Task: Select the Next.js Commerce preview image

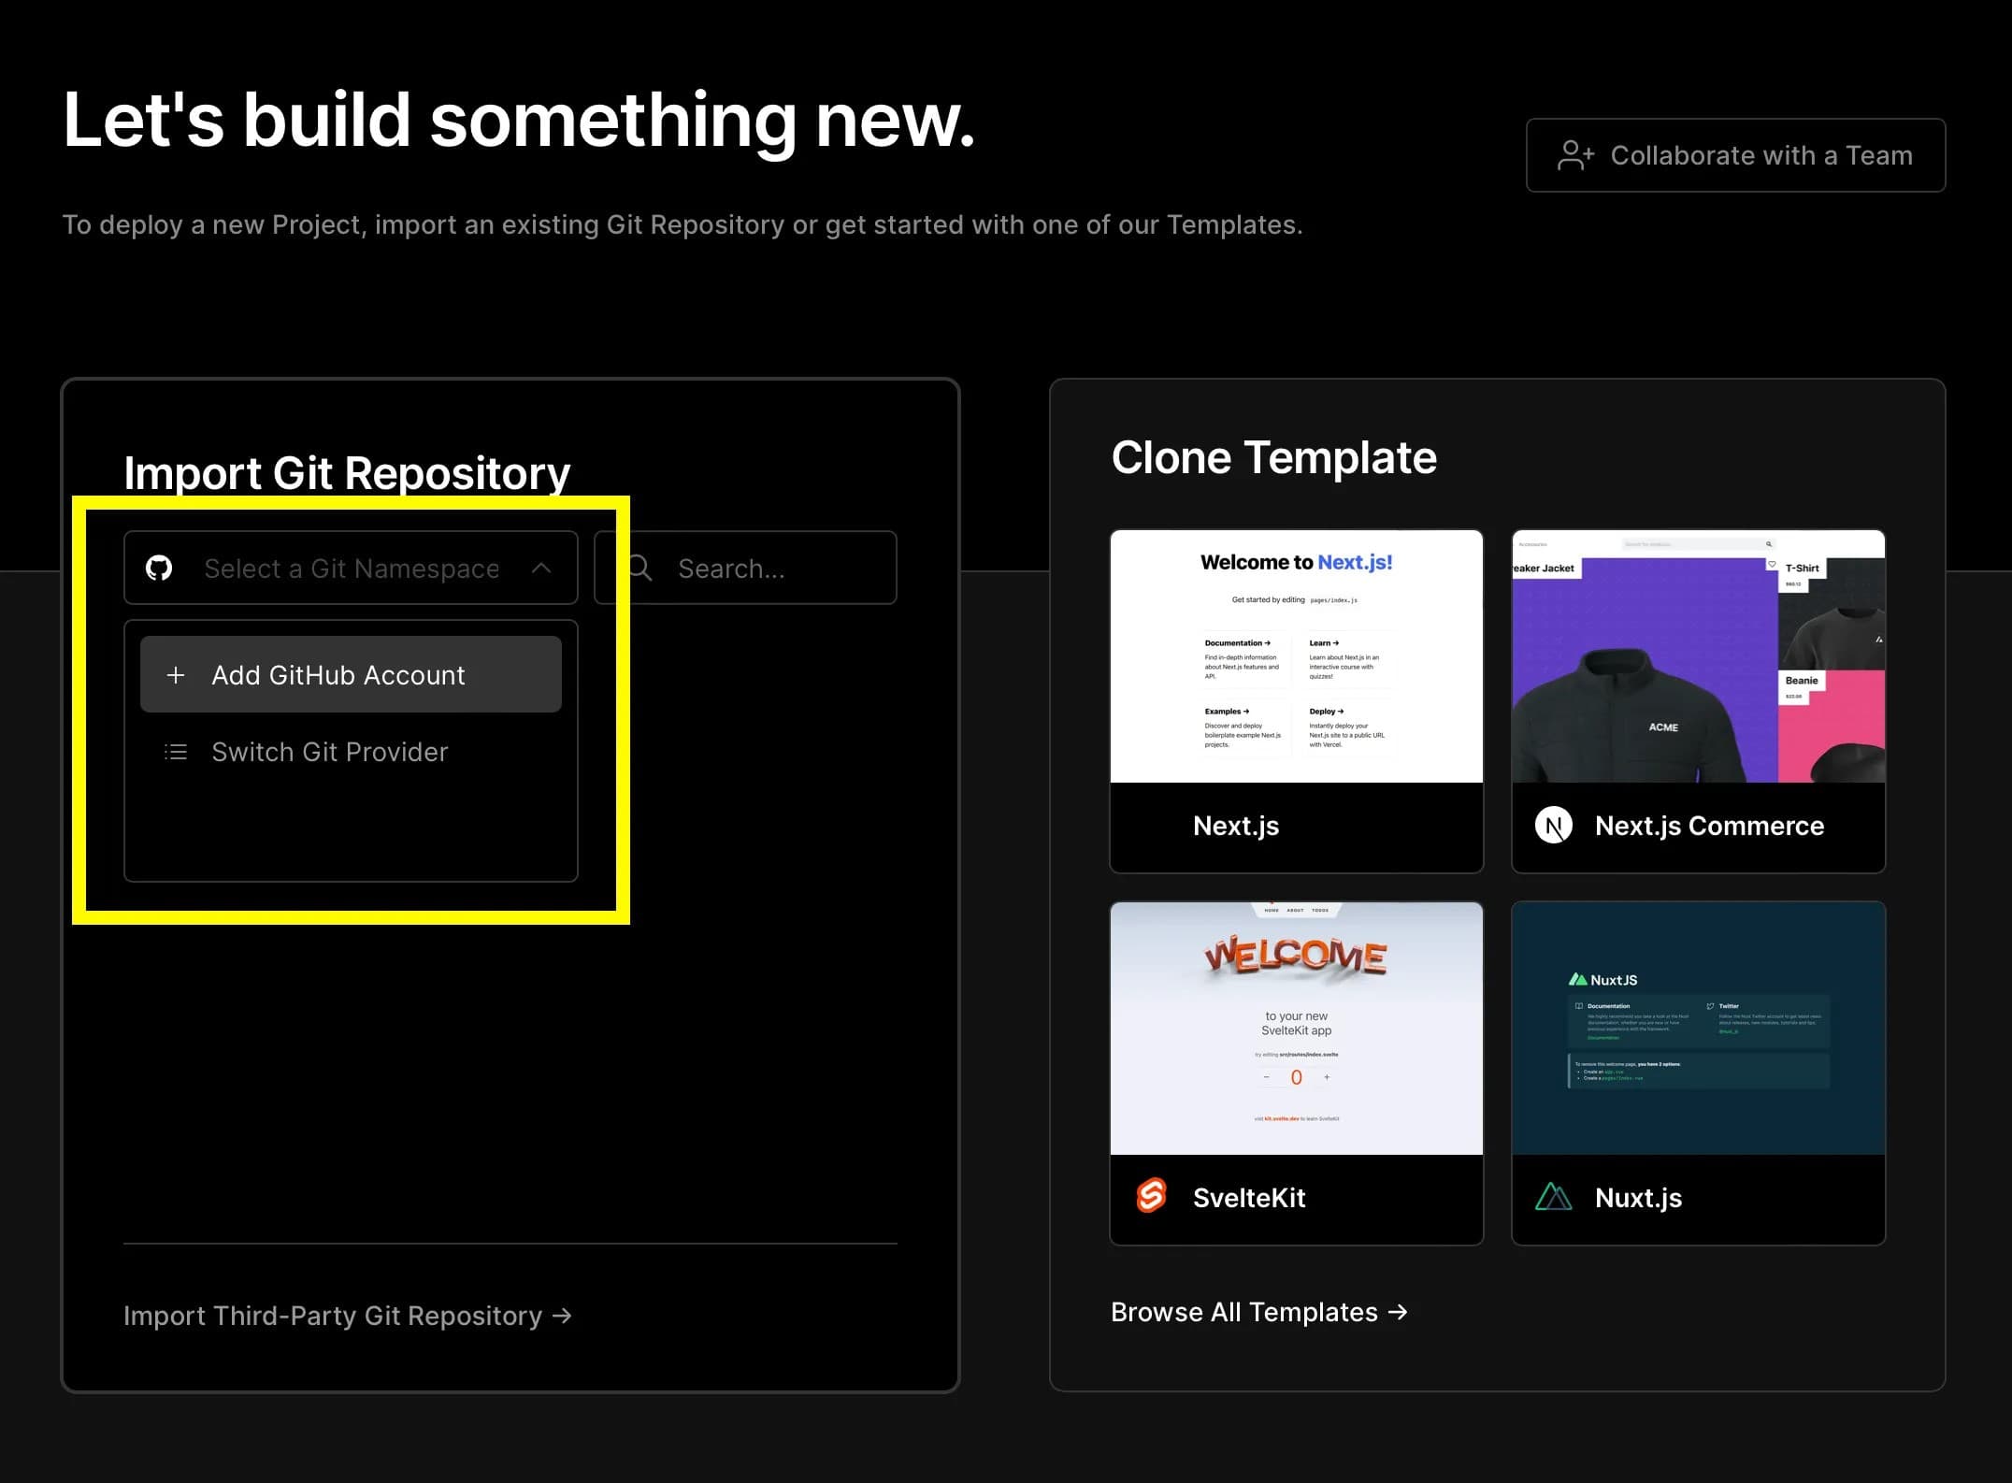Action: tap(1699, 656)
